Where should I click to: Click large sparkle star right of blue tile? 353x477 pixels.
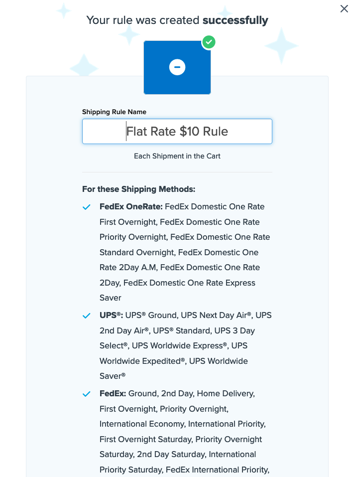[x=281, y=46]
